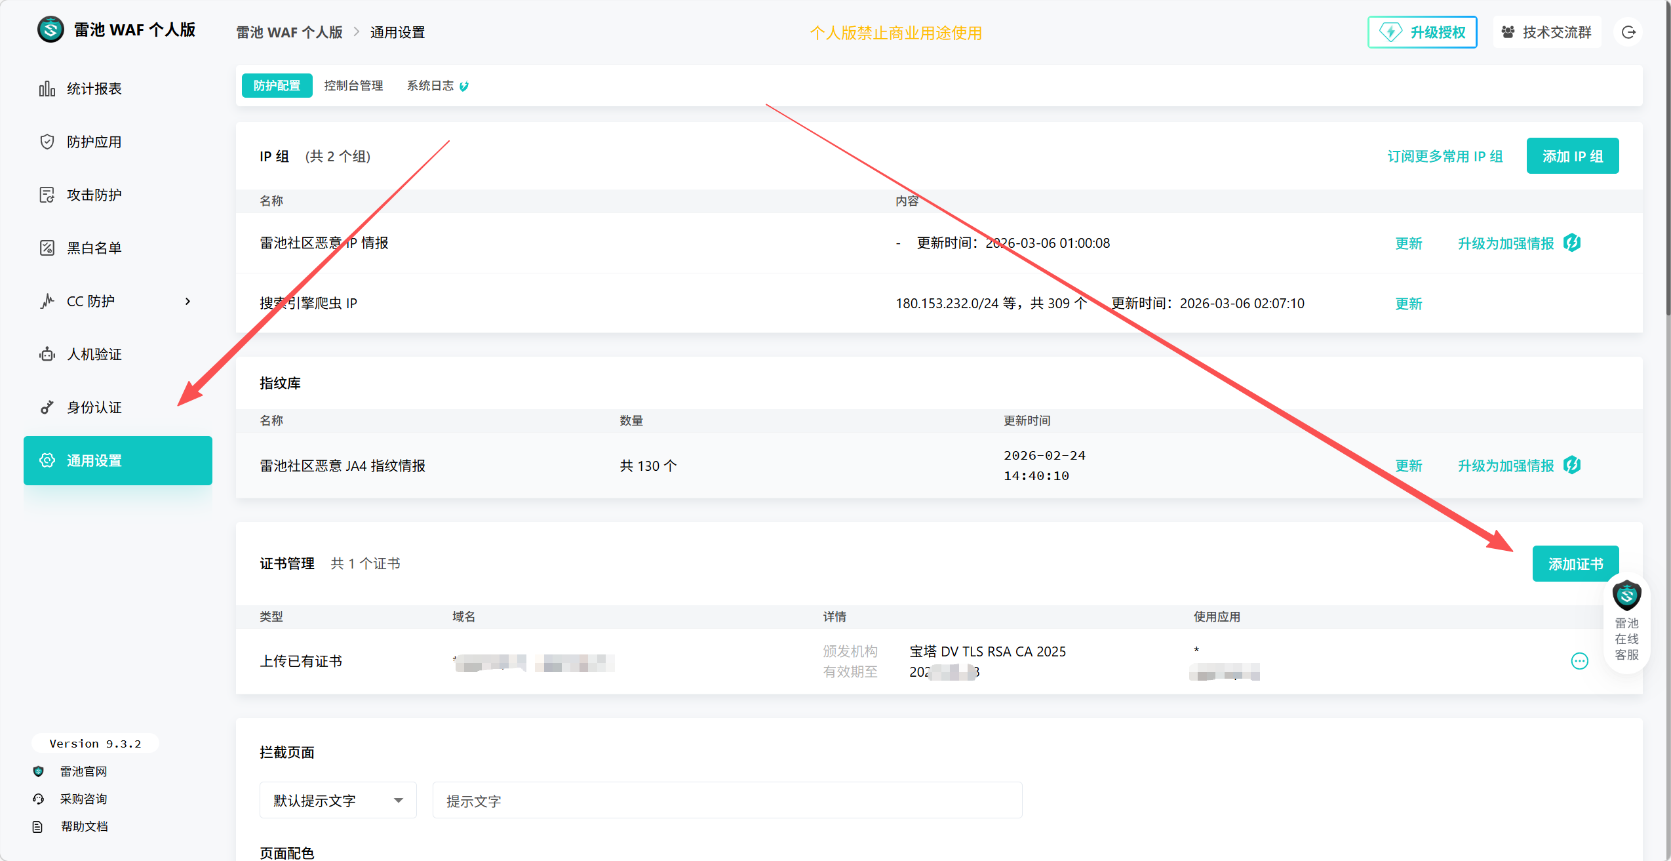Click the 统计报表 bar chart icon

47,89
